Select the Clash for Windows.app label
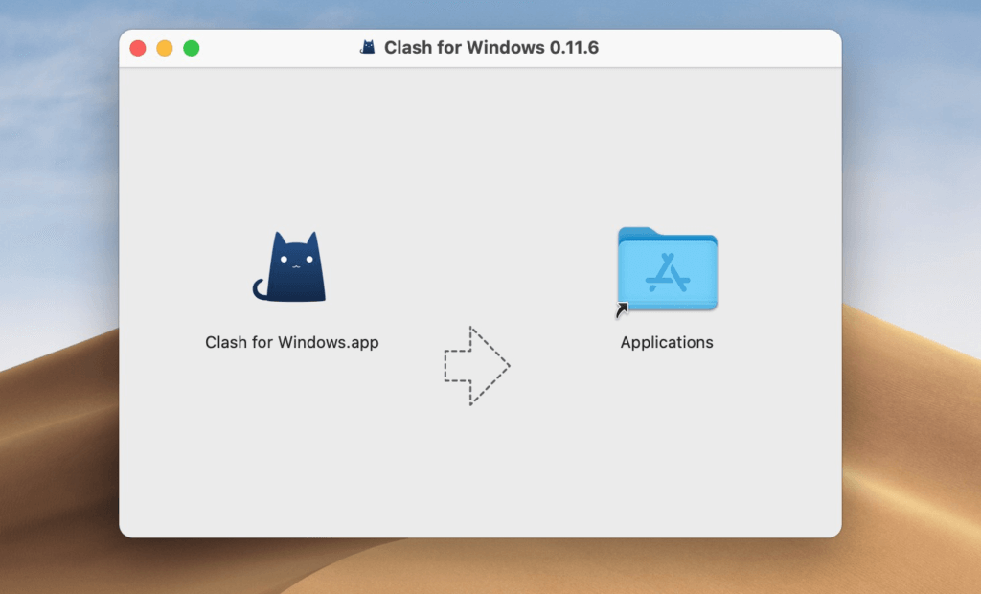The image size is (981, 594). [290, 342]
